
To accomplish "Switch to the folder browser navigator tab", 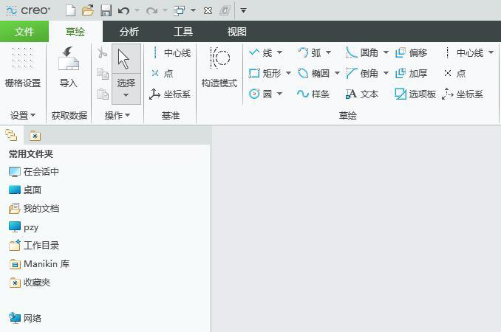I will pos(12,136).
